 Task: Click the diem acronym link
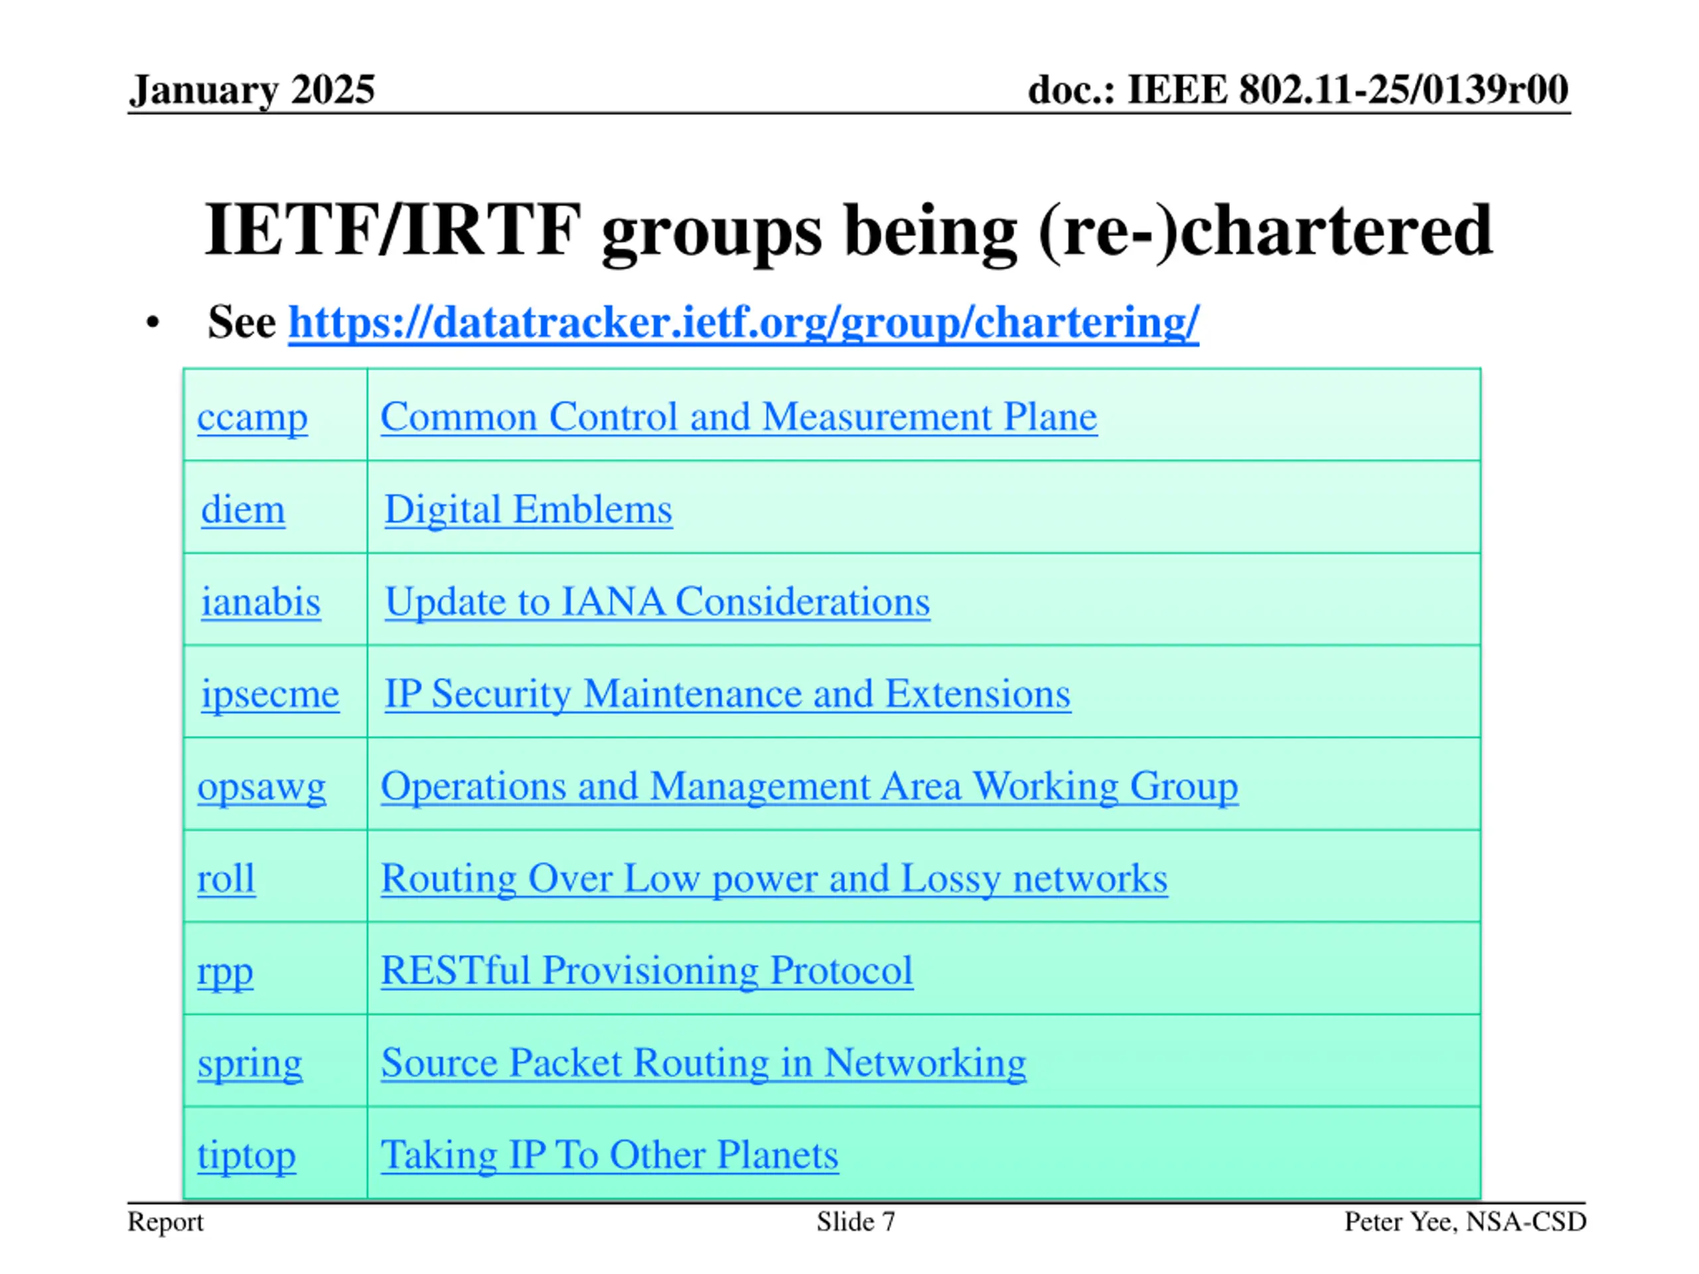pyautogui.click(x=243, y=509)
